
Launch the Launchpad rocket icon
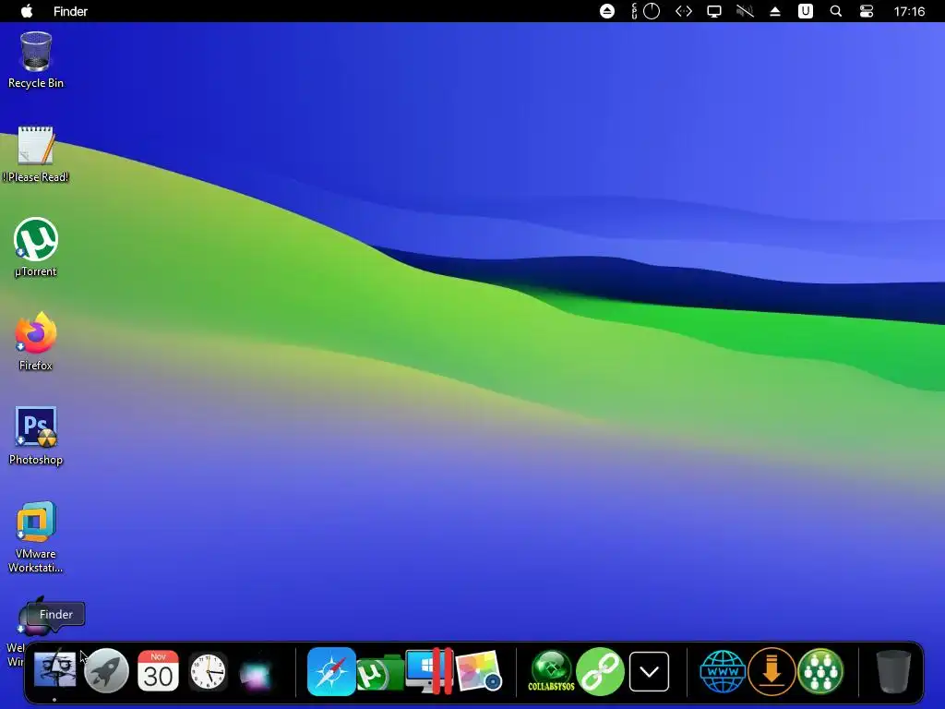pyautogui.click(x=106, y=670)
